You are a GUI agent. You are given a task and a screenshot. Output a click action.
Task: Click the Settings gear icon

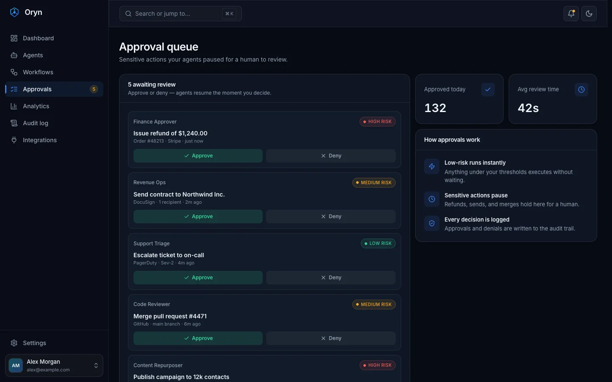[14, 343]
